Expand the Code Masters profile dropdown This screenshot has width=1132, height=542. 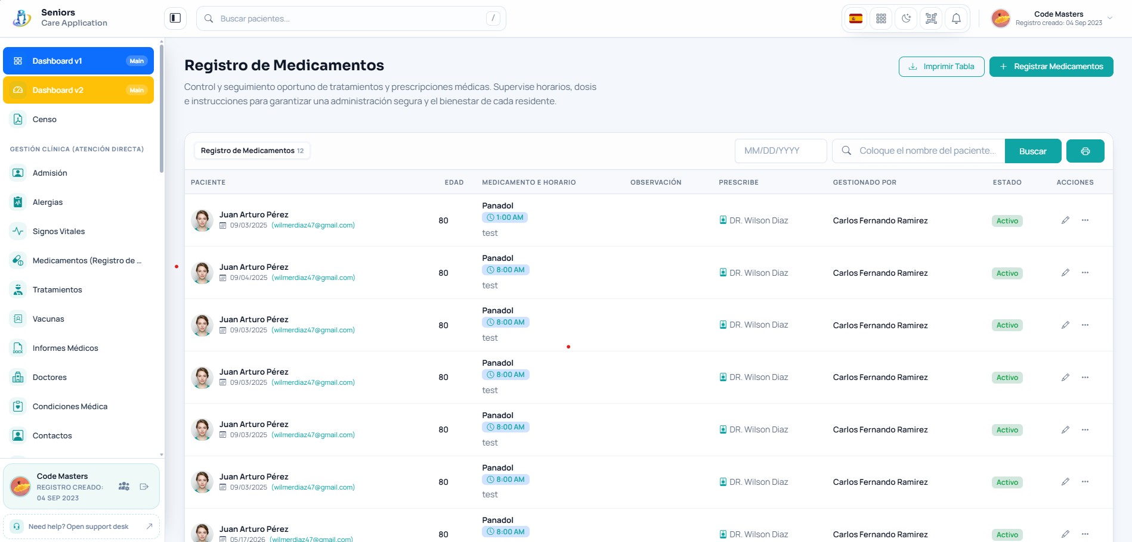coord(1052,18)
